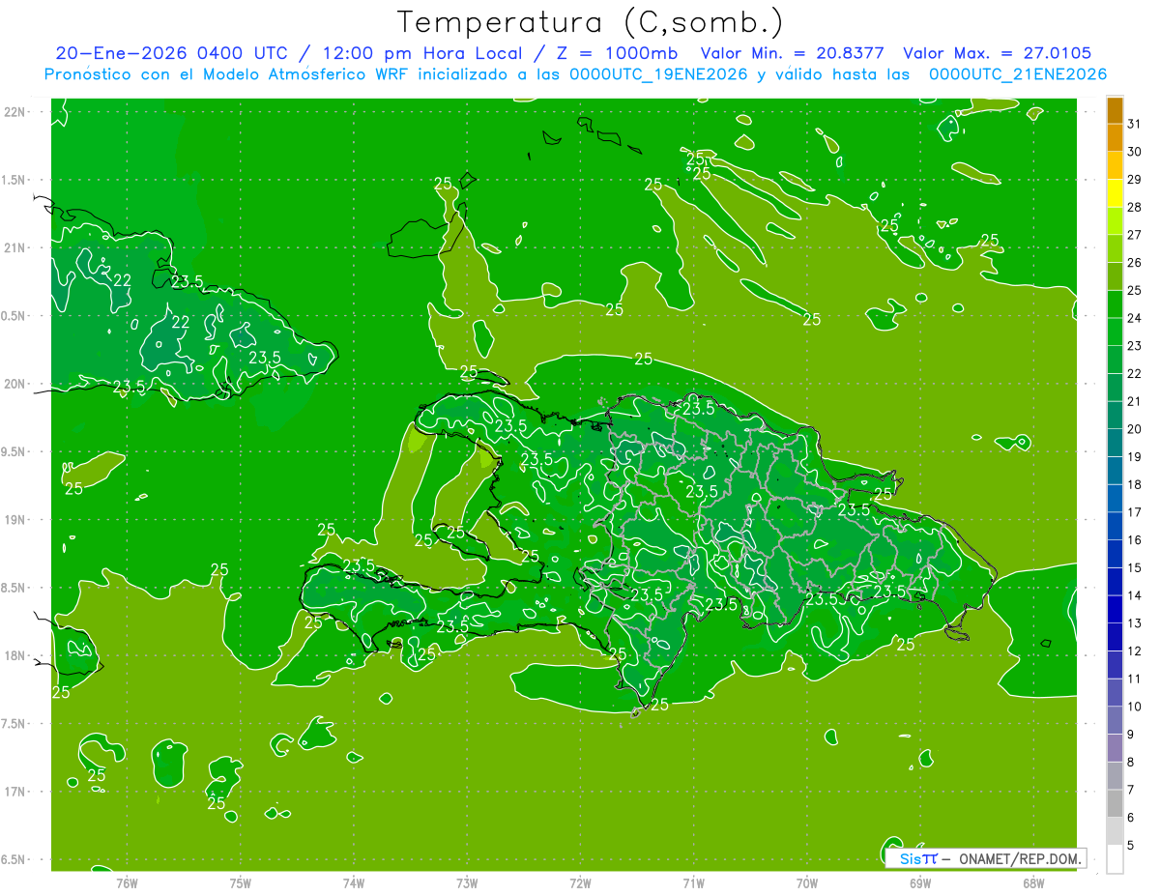Click the legend value '21'
1160x896 pixels.
point(1134,401)
